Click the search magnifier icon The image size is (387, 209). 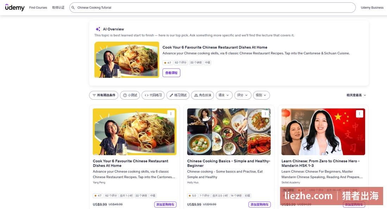pyautogui.click(x=73, y=8)
